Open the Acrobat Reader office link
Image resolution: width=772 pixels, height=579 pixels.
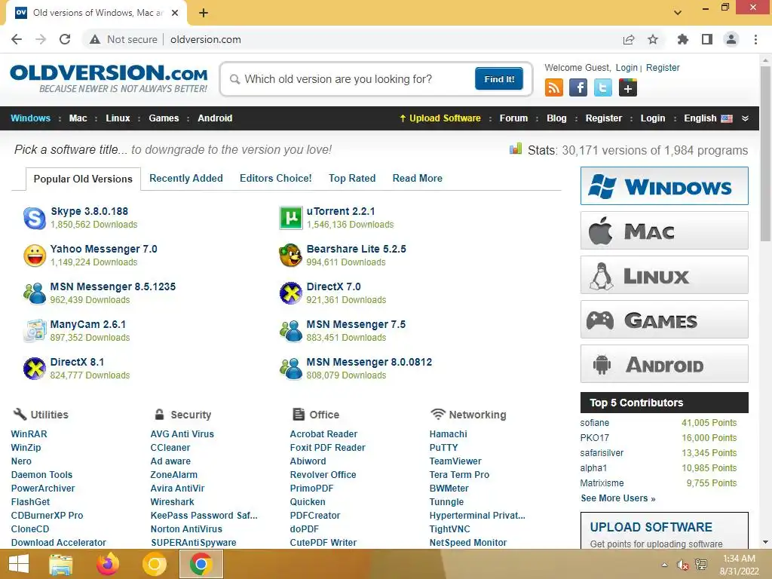tap(323, 433)
